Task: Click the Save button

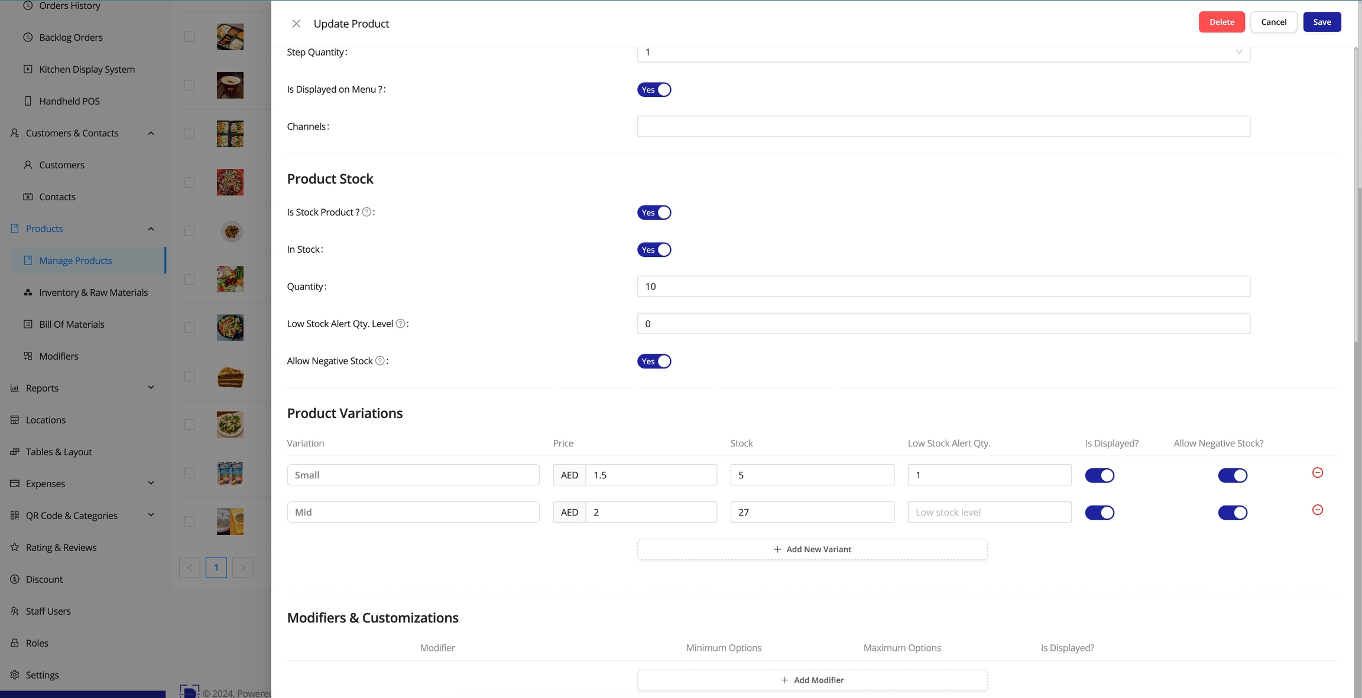Action: coord(1322,22)
